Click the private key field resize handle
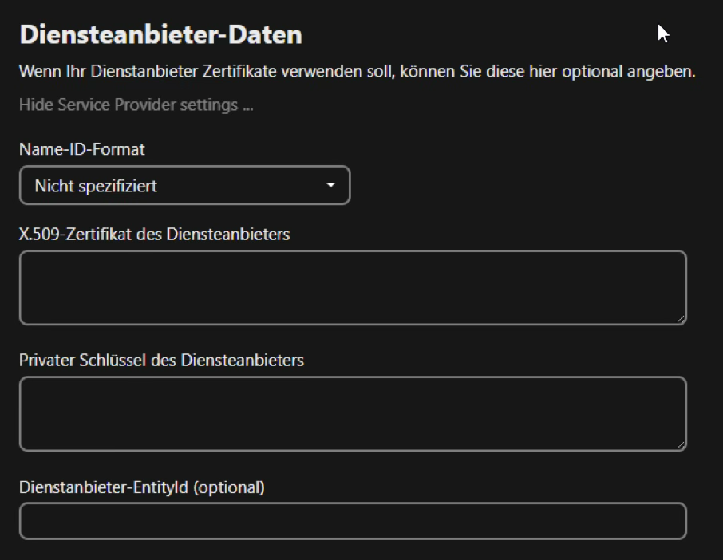The height and width of the screenshot is (560, 723). pyautogui.click(x=681, y=445)
